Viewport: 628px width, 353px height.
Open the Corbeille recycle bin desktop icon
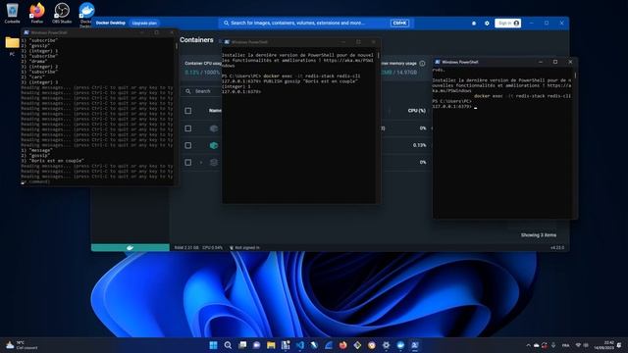point(12,13)
